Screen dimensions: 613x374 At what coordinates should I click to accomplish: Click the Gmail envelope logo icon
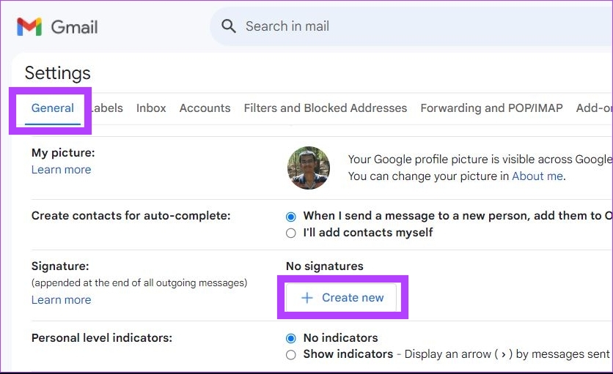pos(29,27)
